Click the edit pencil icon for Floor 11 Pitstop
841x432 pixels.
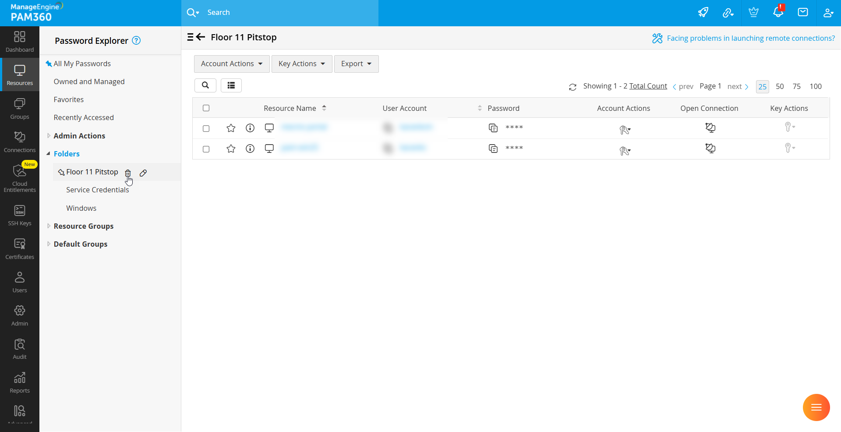(143, 173)
